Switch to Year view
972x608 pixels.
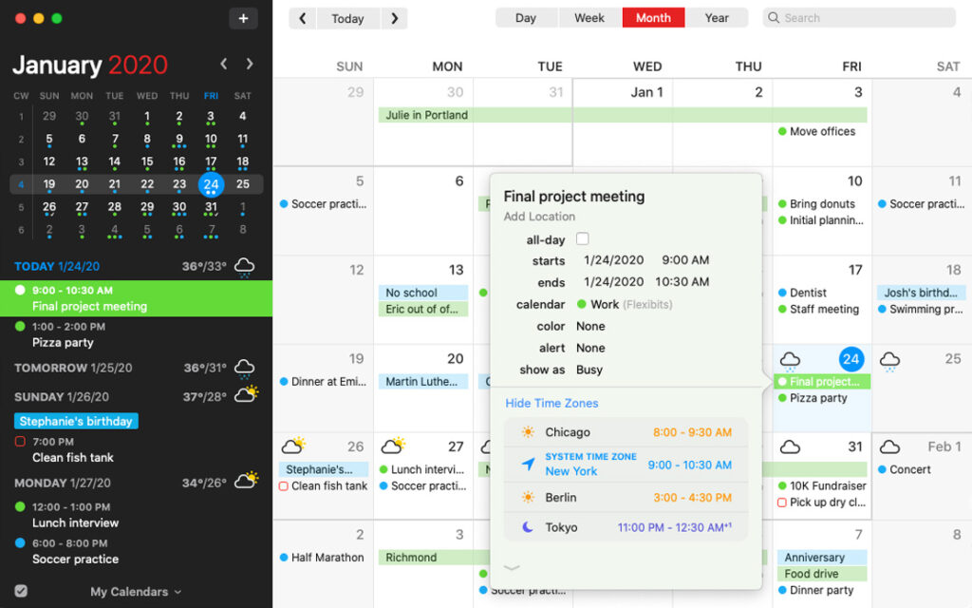(717, 18)
